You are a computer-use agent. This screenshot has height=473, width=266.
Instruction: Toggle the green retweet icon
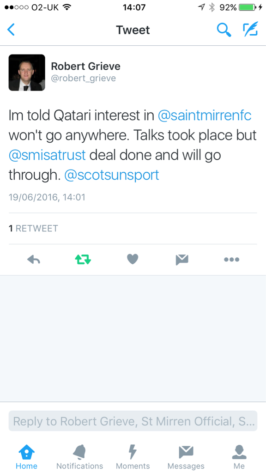(83, 259)
